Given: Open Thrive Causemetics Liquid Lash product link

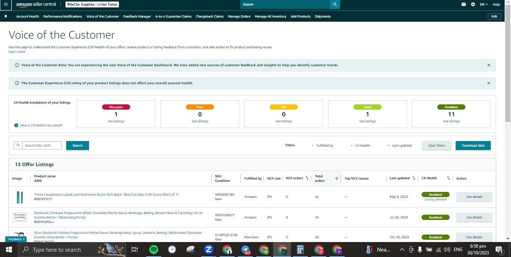Looking at the screenshot, I should coord(106,195).
